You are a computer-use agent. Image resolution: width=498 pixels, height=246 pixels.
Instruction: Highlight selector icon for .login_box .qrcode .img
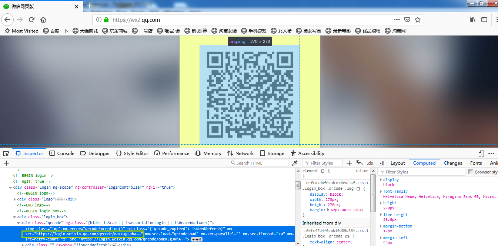(358, 189)
